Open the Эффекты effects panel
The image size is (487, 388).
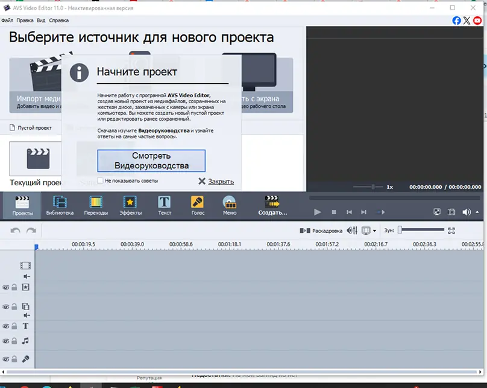click(x=130, y=206)
